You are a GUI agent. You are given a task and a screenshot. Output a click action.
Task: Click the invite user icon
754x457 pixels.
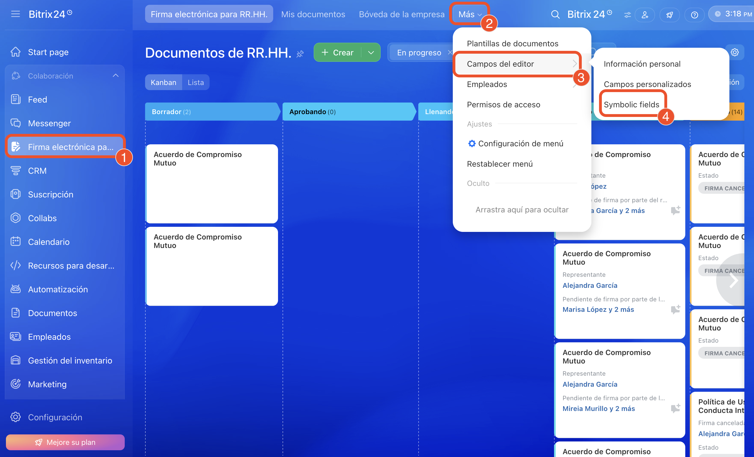(645, 15)
